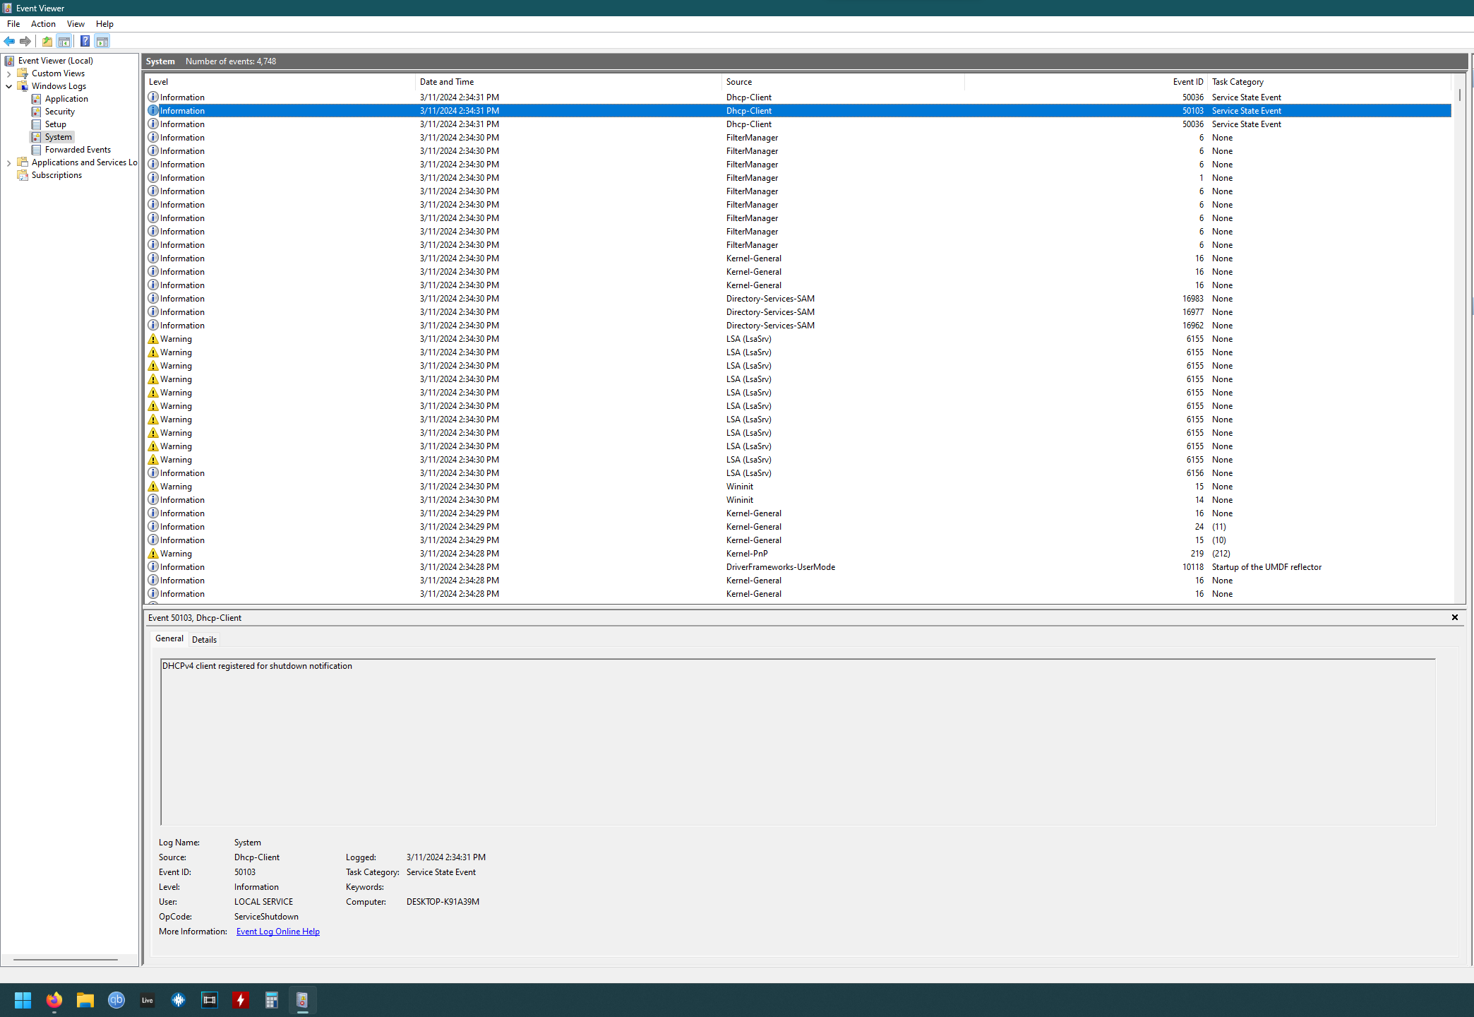Image resolution: width=1474 pixels, height=1017 pixels.
Task: Click the event list vertical scrollbar thumb
Action: [1459, 95]
